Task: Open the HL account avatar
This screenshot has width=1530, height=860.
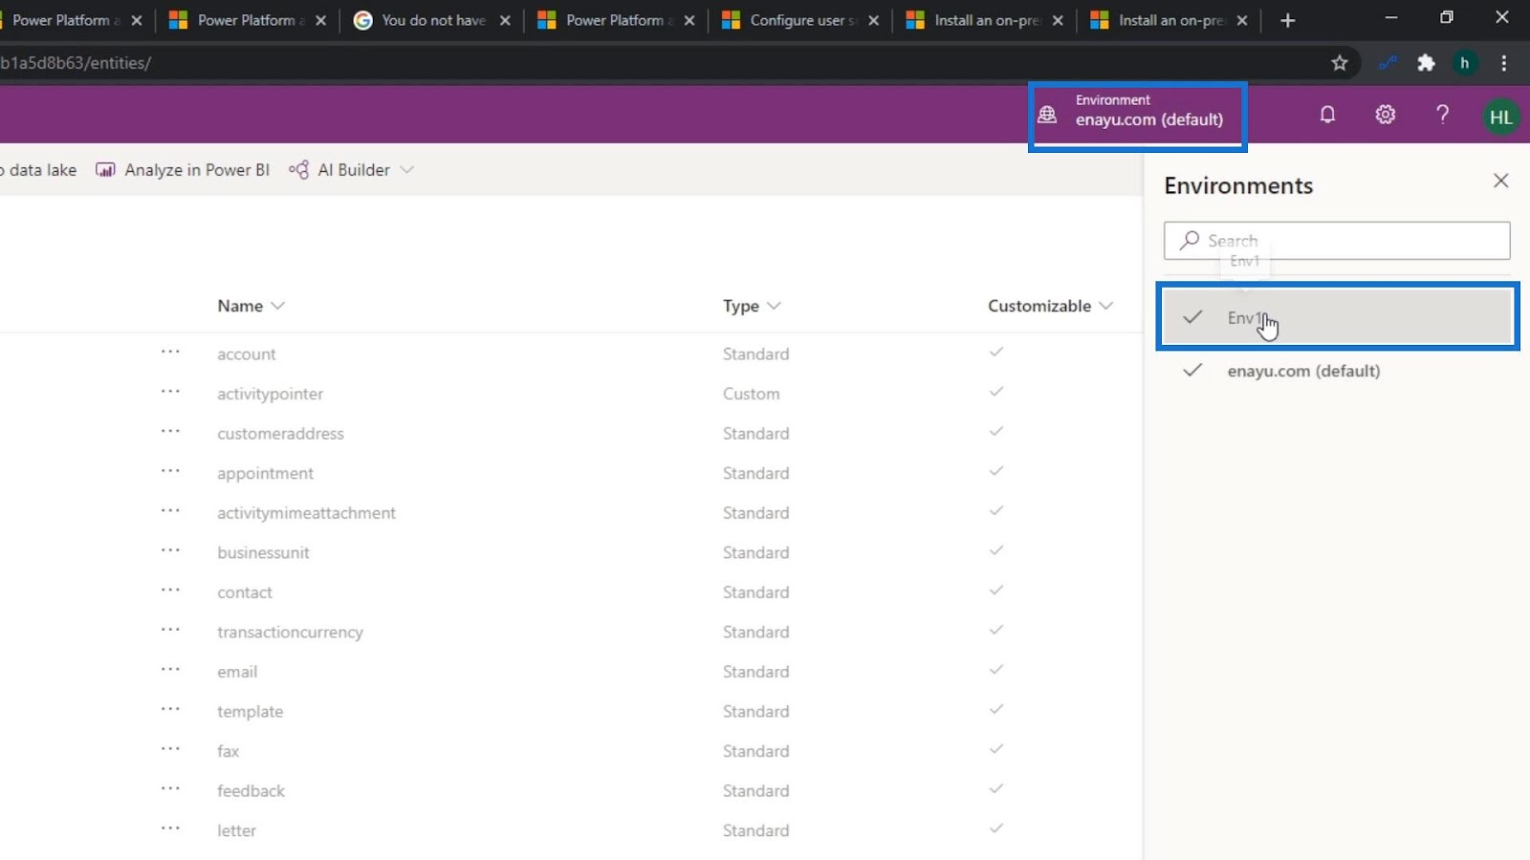Action: pos(1500,117)
